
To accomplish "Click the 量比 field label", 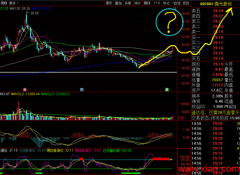I will tap(229, 80).
